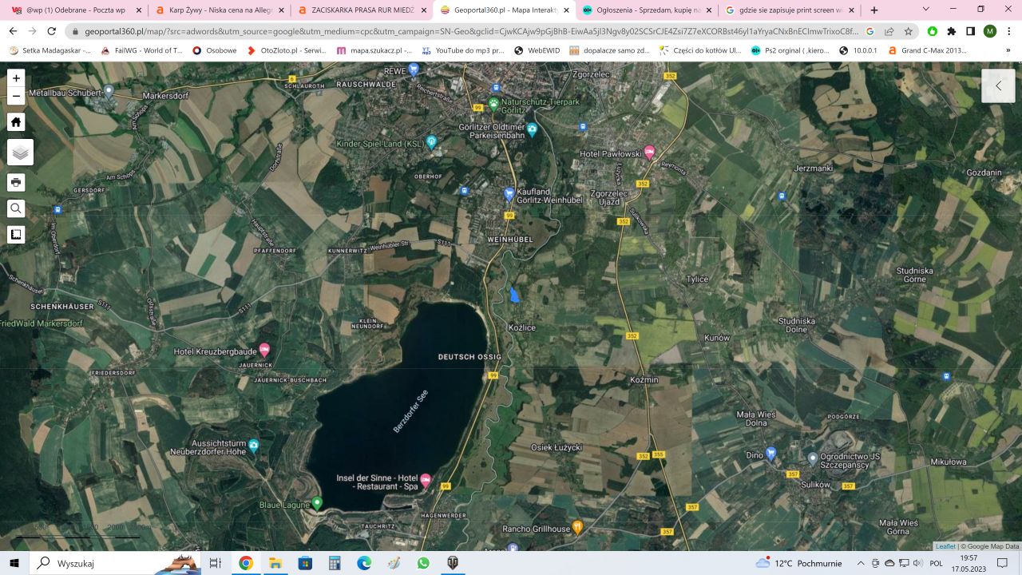Click the Dino store marker

[x=770, y=453]
